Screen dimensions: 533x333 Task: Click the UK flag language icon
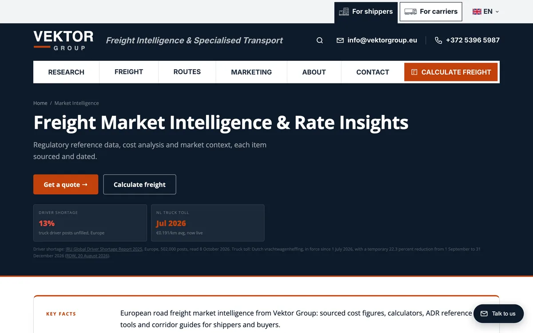coord(477,12)
